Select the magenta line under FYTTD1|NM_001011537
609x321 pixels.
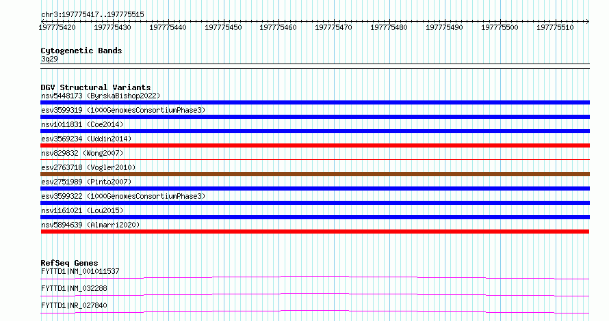point(315,277)
